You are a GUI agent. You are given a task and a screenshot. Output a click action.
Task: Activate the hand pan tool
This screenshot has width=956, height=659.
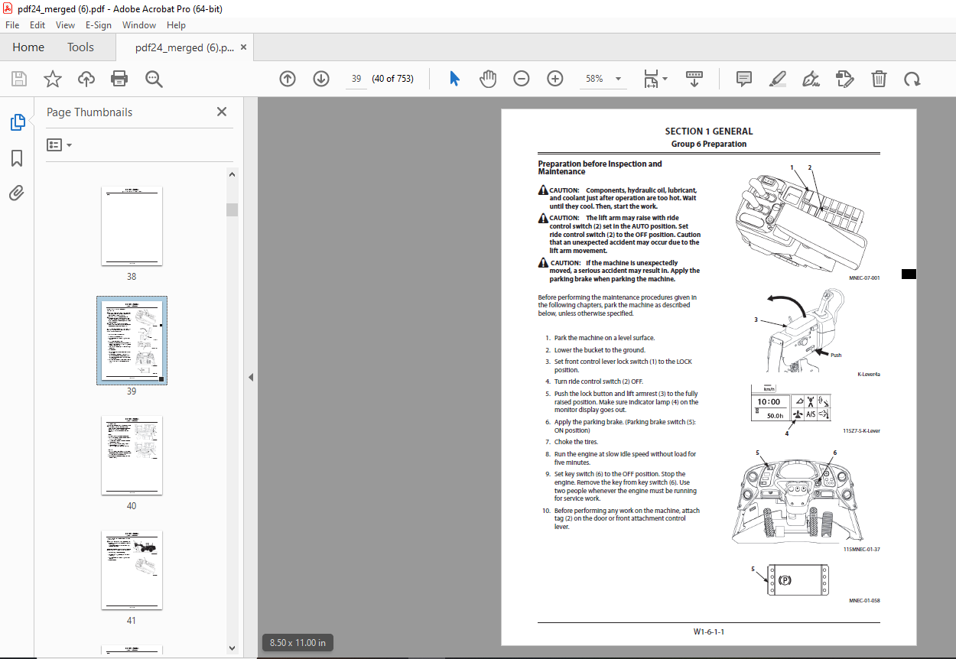click(488, 79)
